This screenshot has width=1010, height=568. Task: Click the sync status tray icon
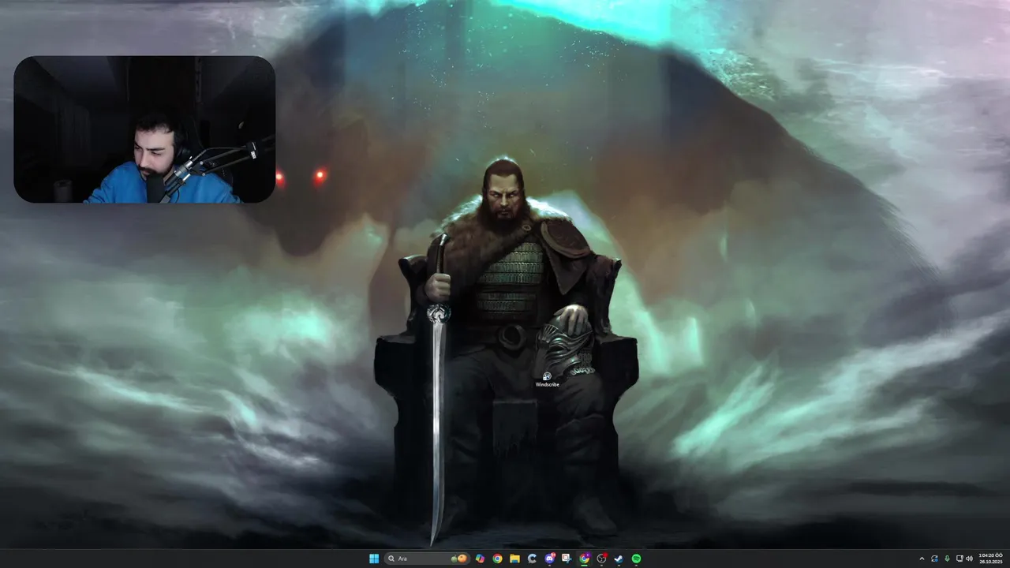[x=934, y=559]
